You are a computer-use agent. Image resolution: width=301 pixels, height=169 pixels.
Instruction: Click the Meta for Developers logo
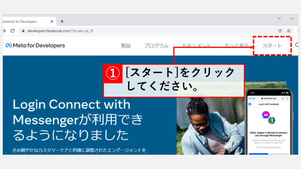(x=35, y=45)
